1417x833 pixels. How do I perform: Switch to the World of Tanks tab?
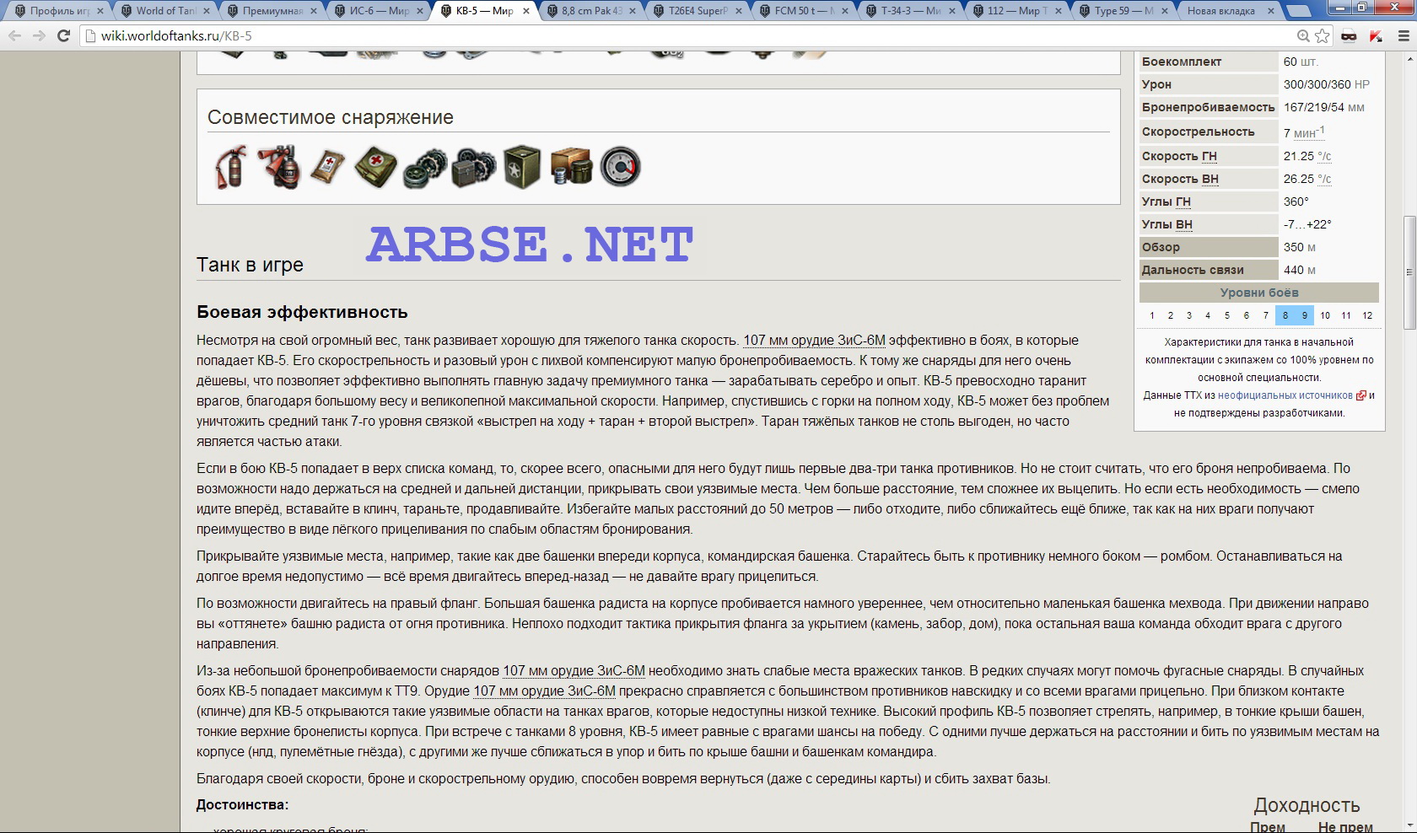pos(165,11)
